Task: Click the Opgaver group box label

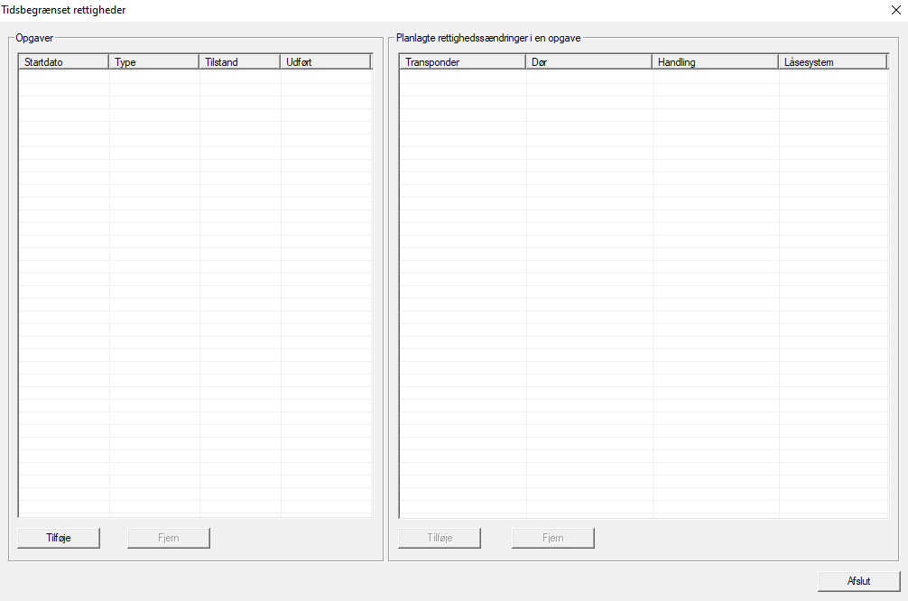Action: (35, 38)
